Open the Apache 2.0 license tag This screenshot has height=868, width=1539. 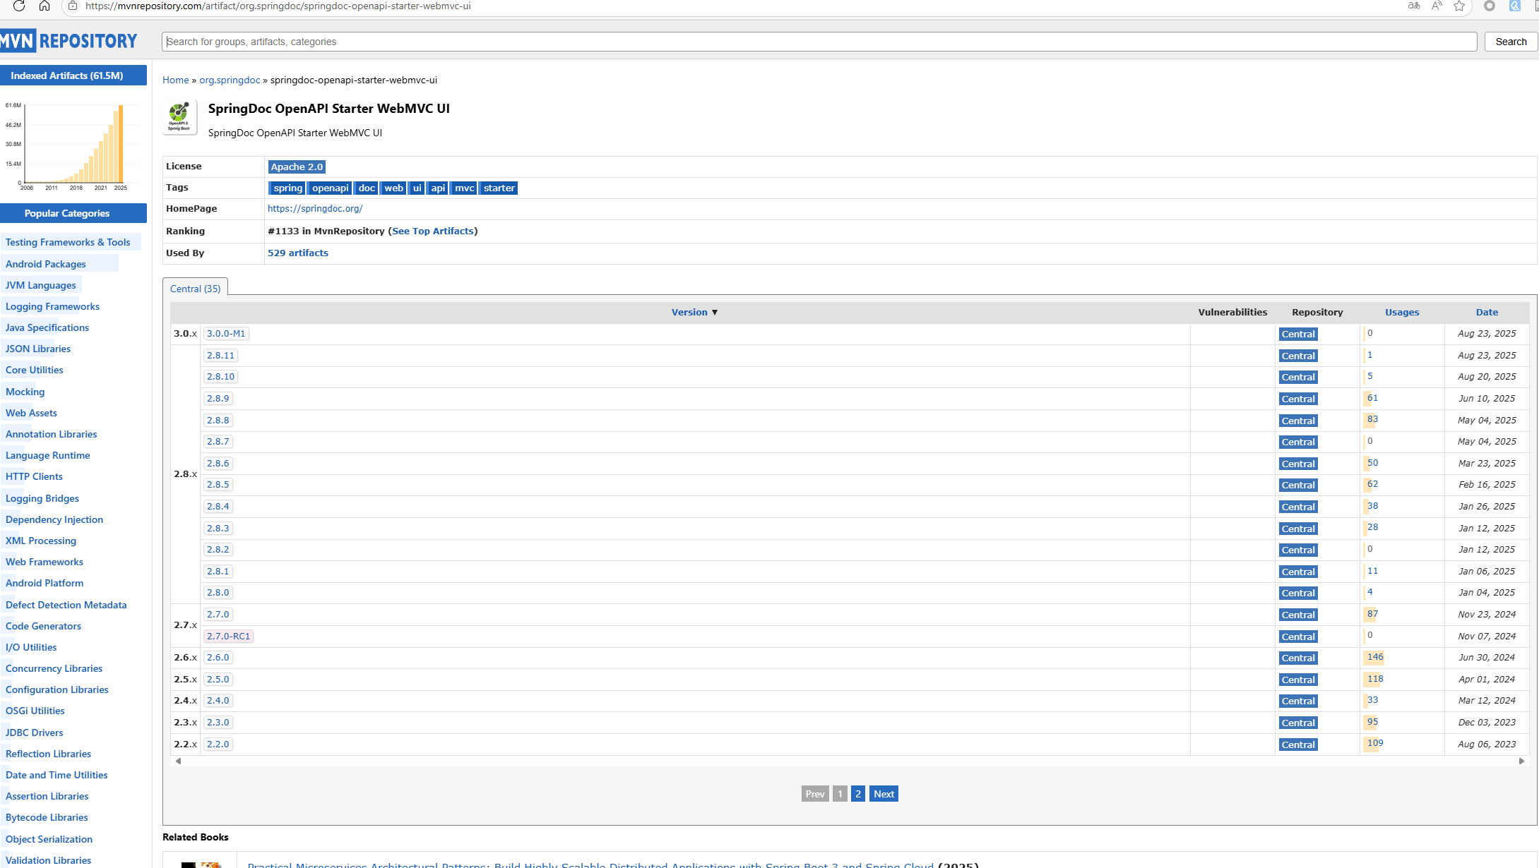[297, 167]
